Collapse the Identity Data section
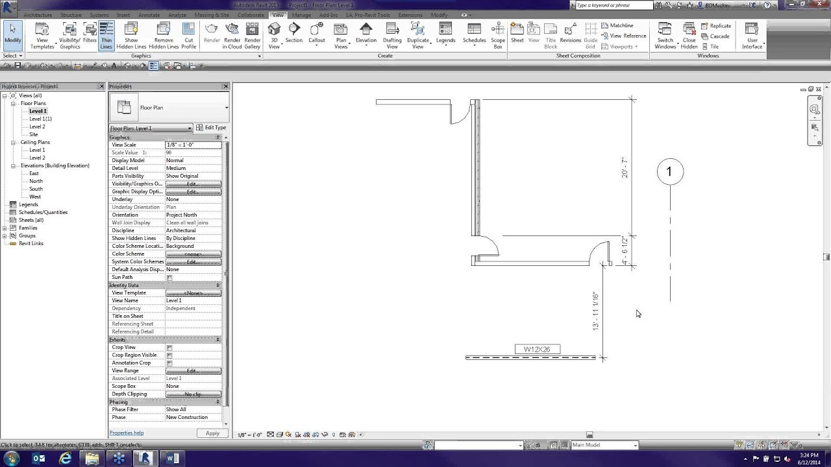 (x=217, y=285)
